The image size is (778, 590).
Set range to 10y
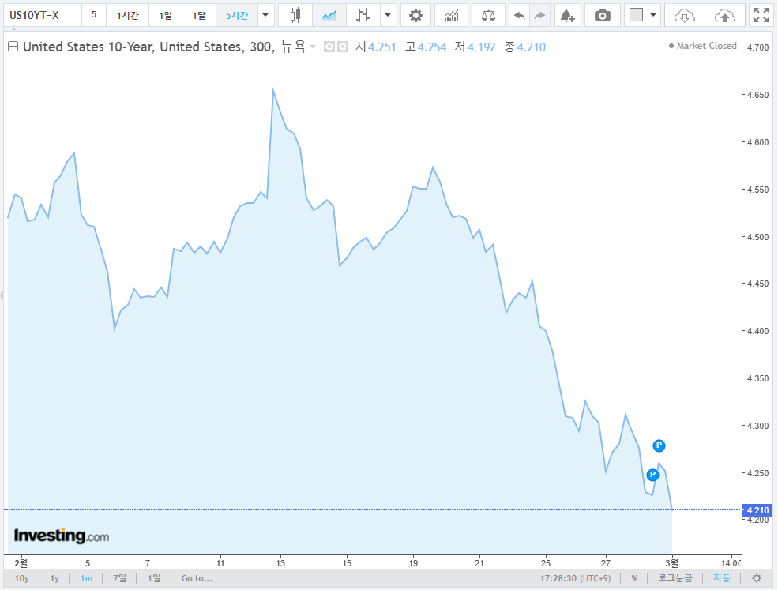coord(22,578)
